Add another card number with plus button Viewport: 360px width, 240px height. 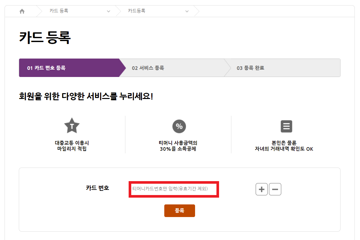[x=261, y=189]
